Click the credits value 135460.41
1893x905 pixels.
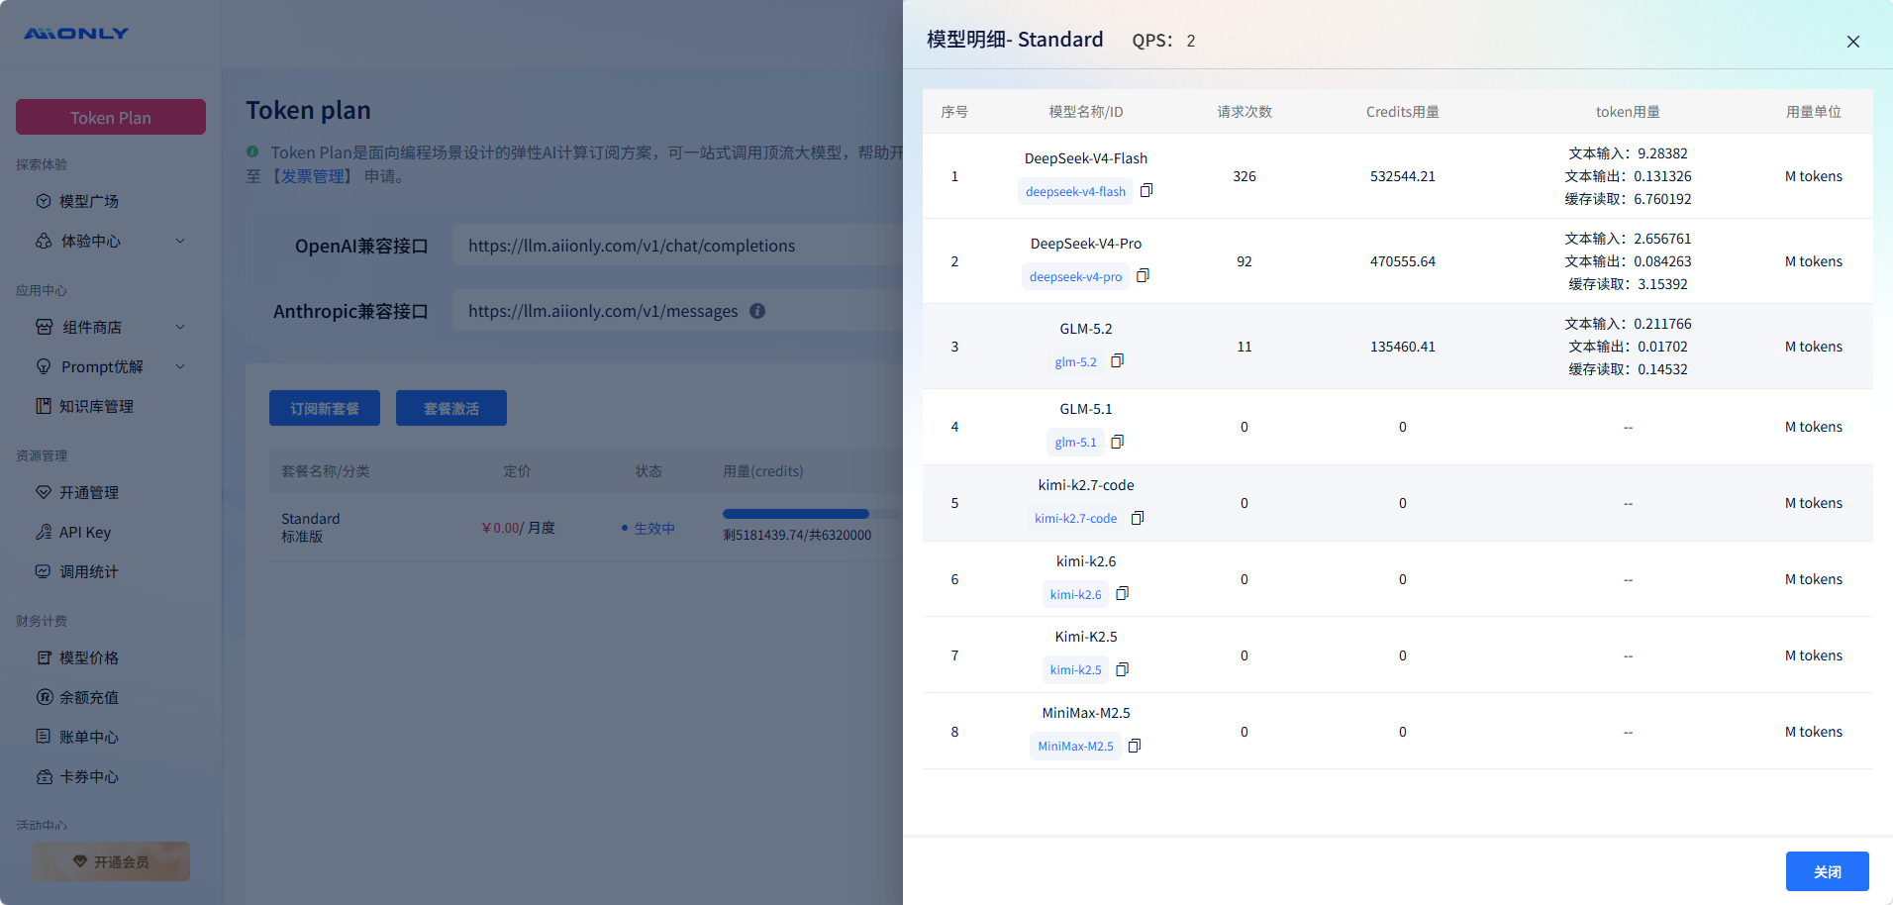coord(1402,347)
